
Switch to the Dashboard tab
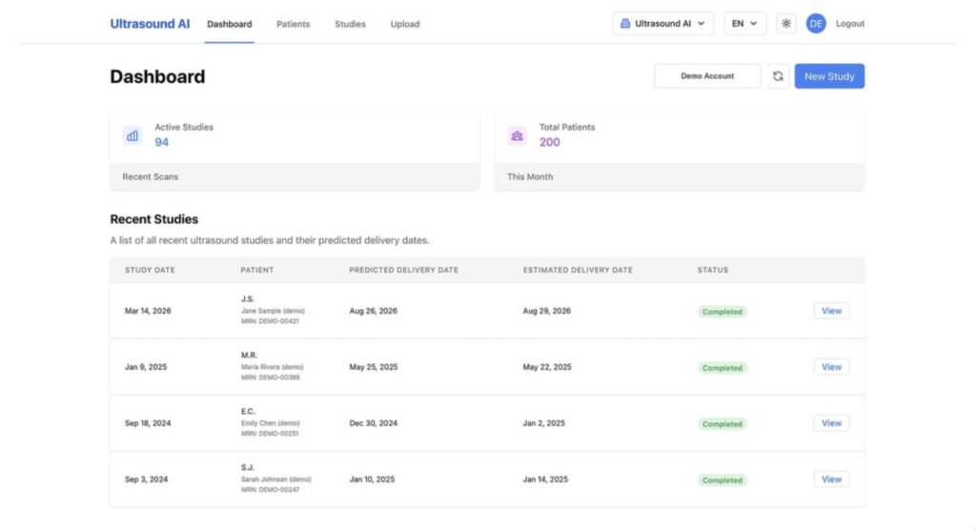point(229,24)
